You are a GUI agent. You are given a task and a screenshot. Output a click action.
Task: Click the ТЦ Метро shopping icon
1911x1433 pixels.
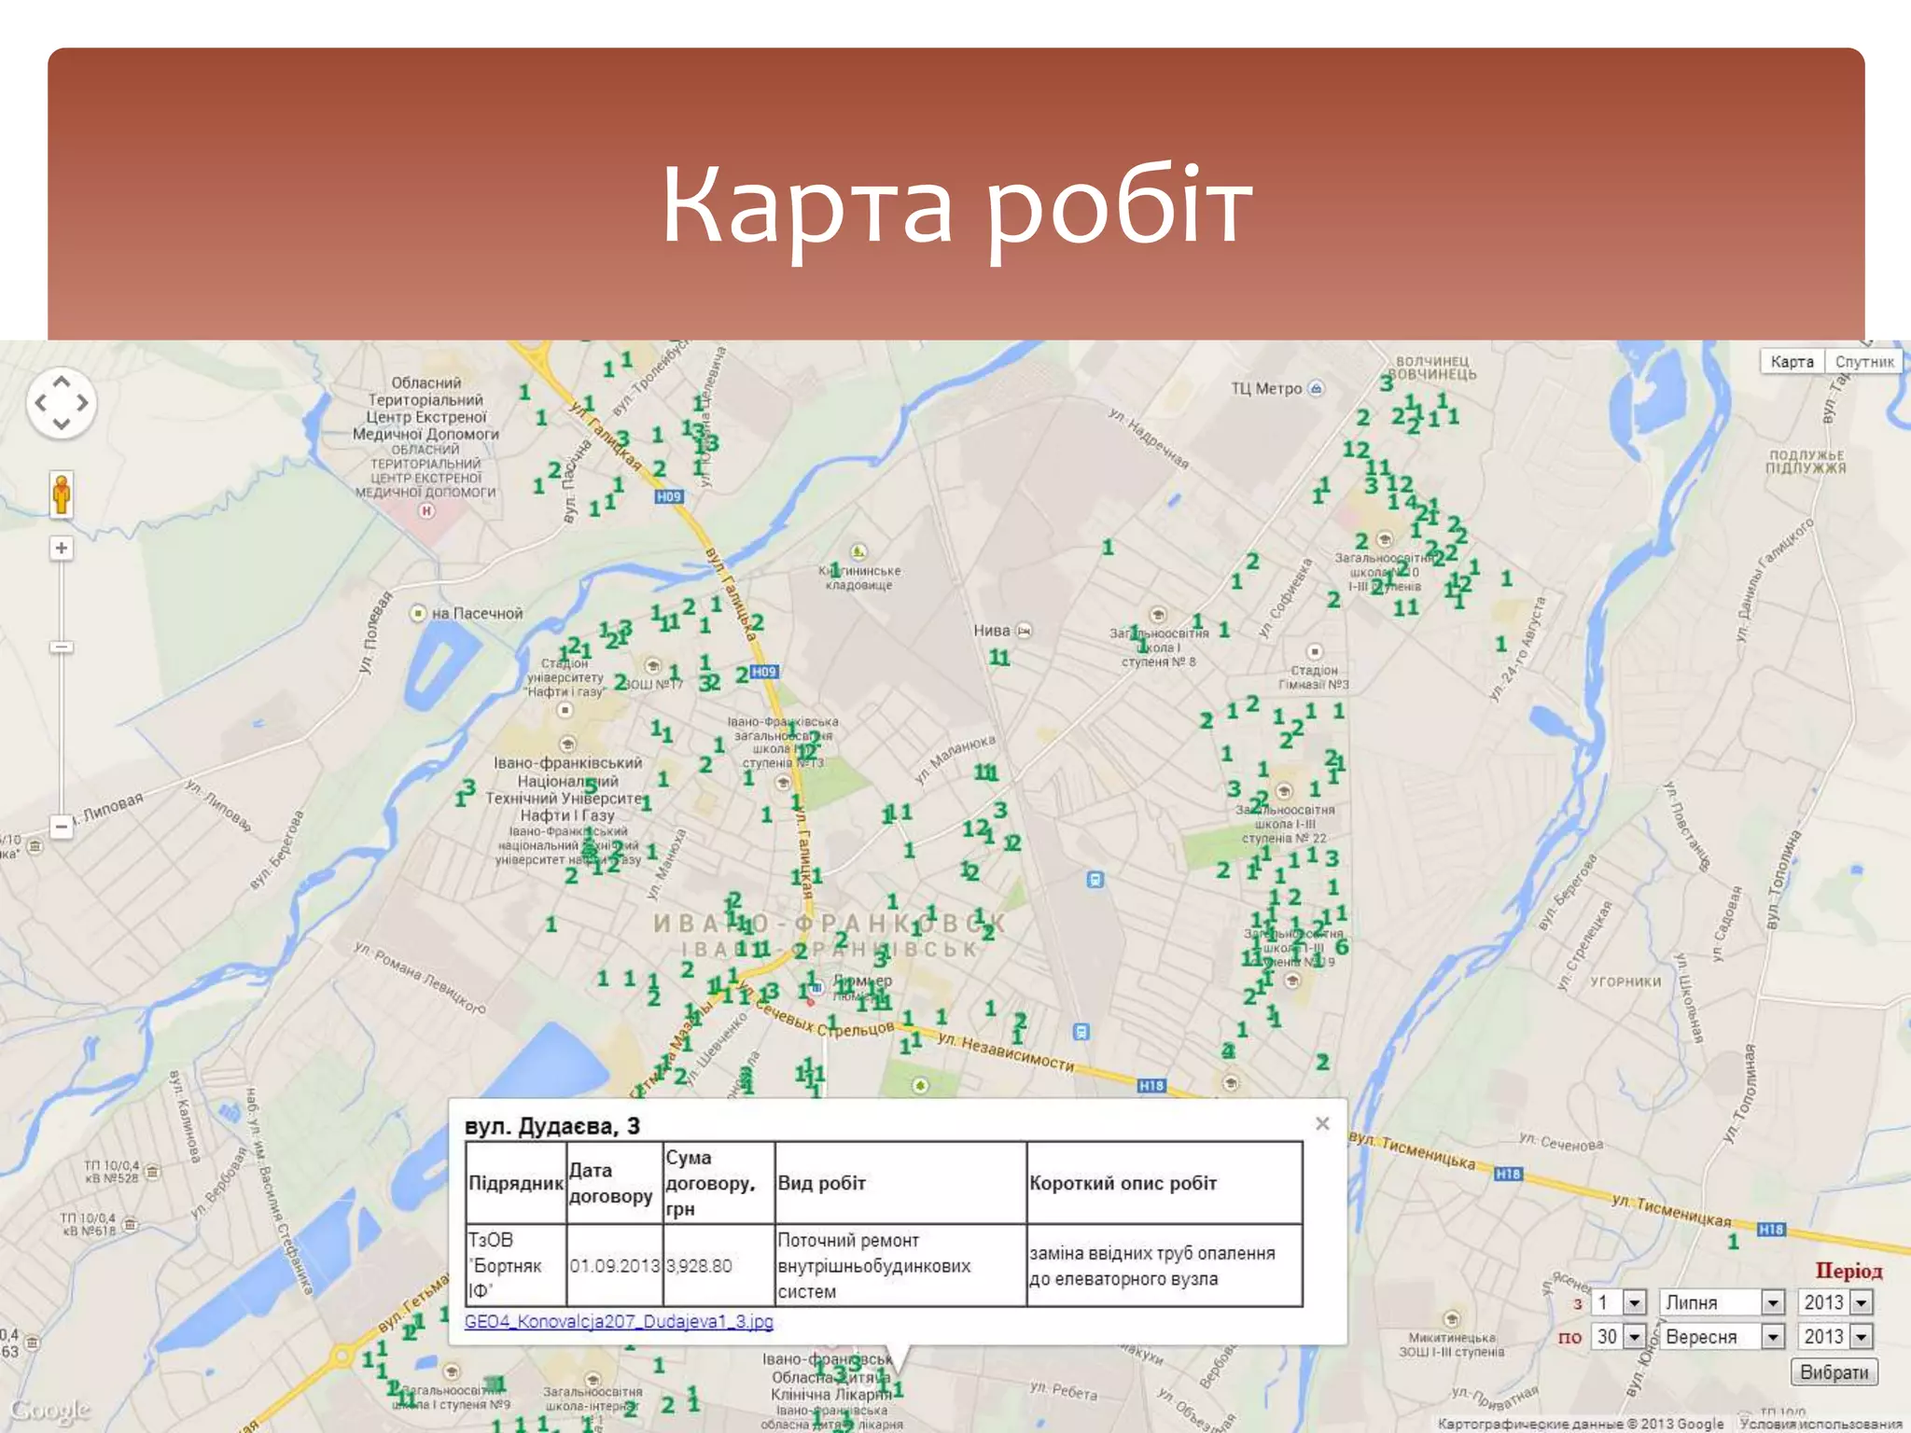pyautogui.click(x=1317, y=388)
